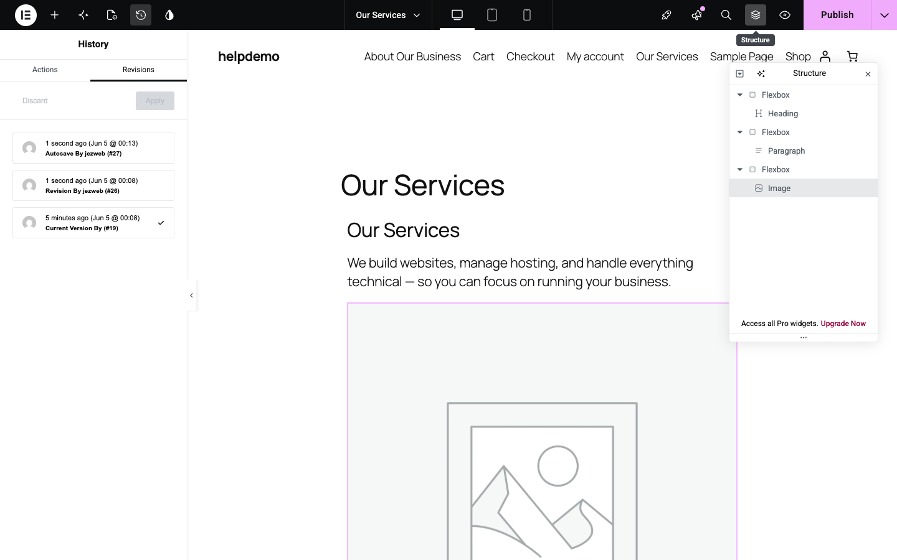Image resolution: width=897 pixels, height=560 pixels.
Task: Click the rocket launch icon
Action: (x=667, y=15)
